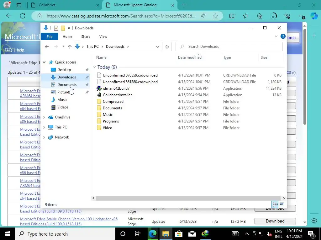Open Internet Download Manager taskbar icon
Viewport: 321px width, 240px height.
(205, 234)
